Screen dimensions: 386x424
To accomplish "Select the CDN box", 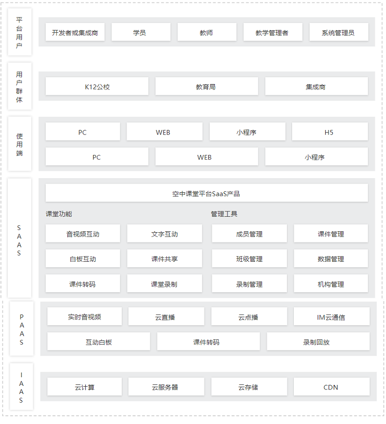I will (x=332, y=387).
